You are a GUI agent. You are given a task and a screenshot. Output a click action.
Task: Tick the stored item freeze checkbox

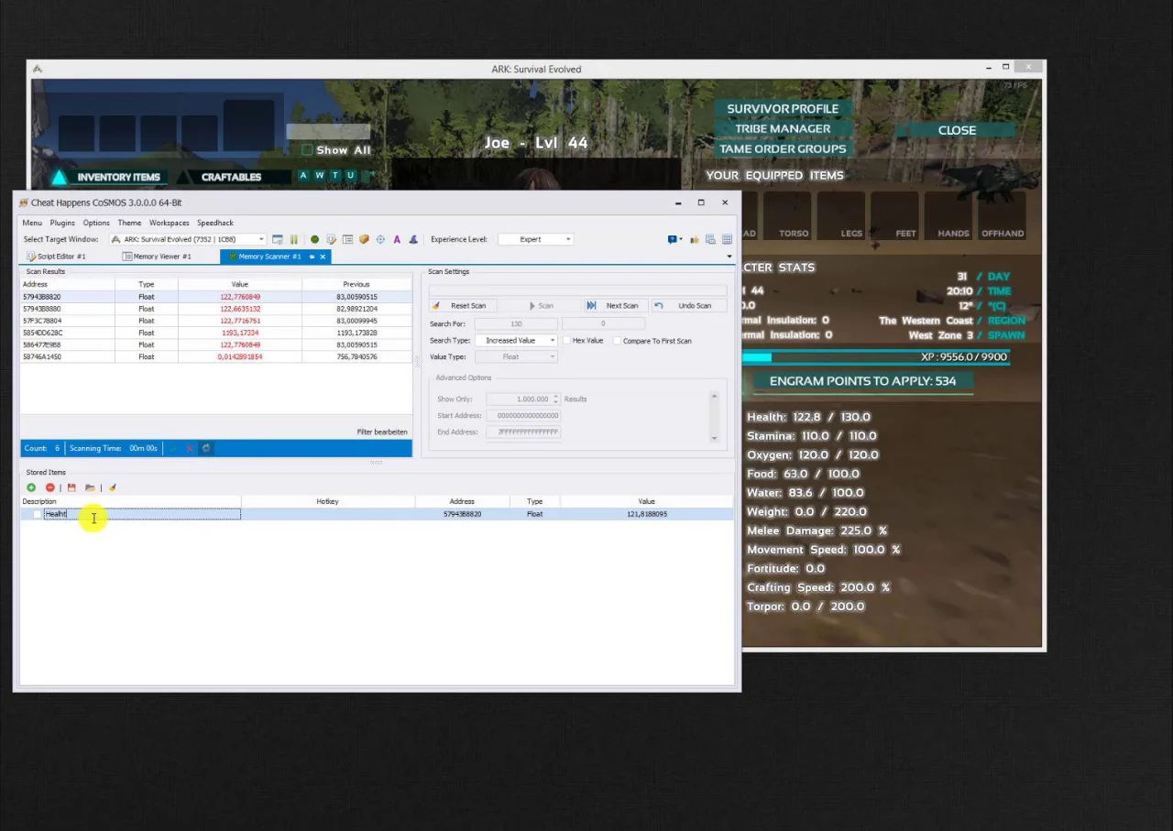click(x=38, y=514)
